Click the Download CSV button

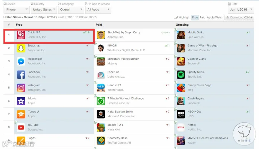239,17
